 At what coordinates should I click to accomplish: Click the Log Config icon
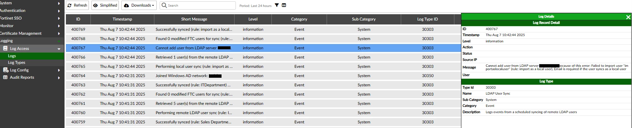coord(5,70)
